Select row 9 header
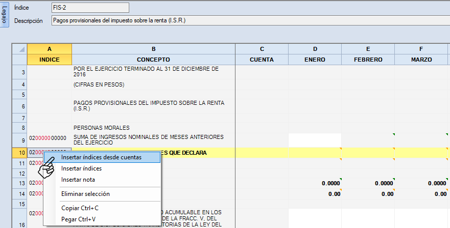 click(19, 140)
